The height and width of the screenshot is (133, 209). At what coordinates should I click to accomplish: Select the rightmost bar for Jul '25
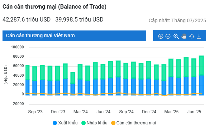click(201, 75)
